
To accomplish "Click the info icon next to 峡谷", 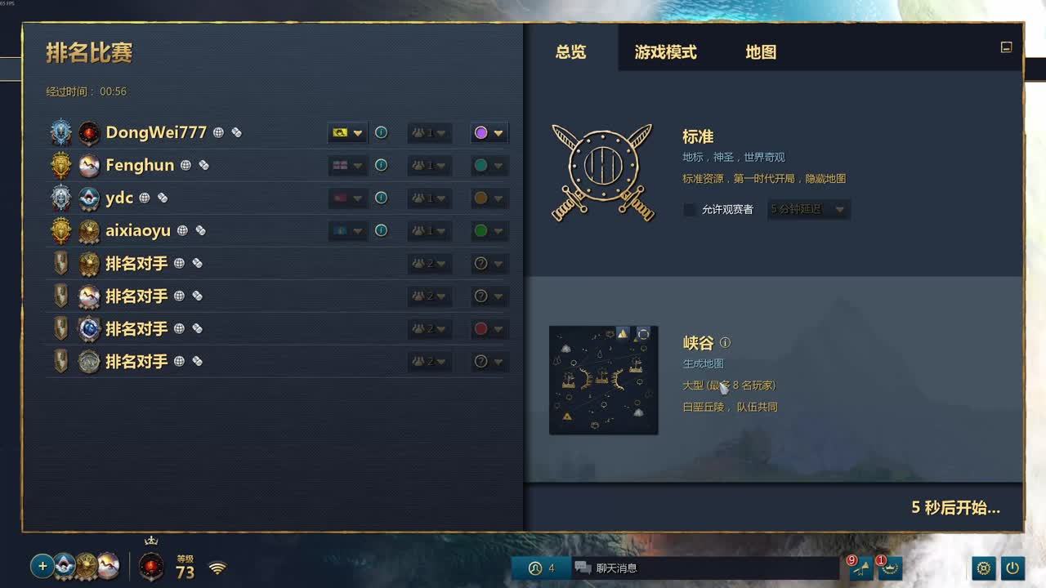I will pyautogui.click(x=725, y=343).
